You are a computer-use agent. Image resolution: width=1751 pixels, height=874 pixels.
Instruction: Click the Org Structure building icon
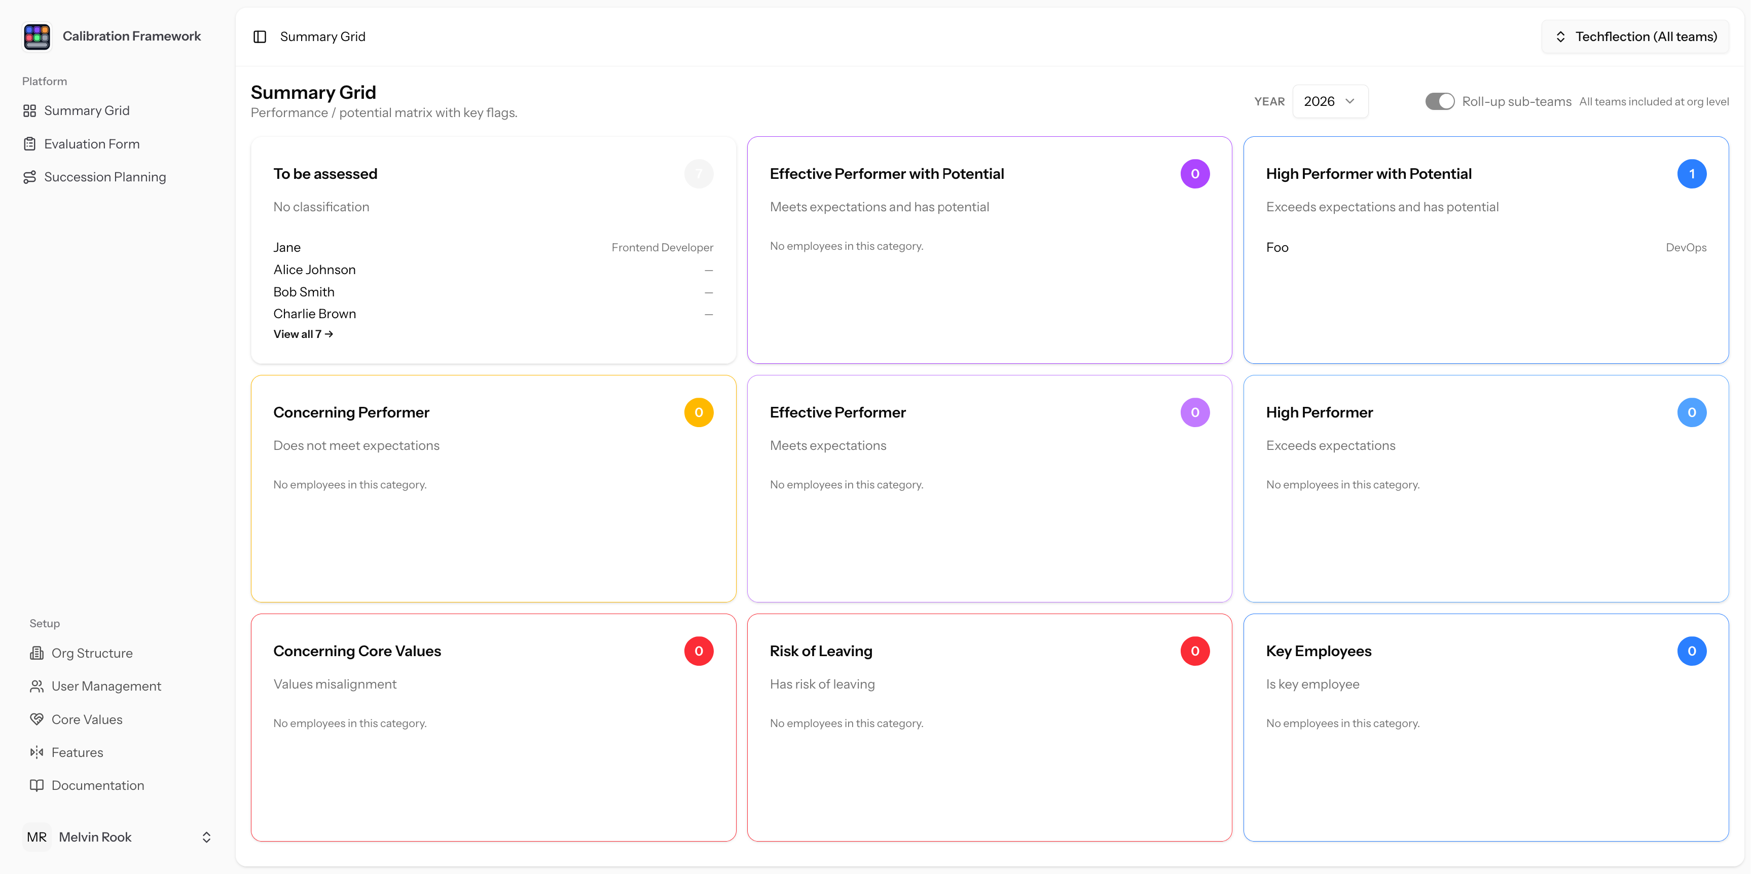(x=37, y=653)
